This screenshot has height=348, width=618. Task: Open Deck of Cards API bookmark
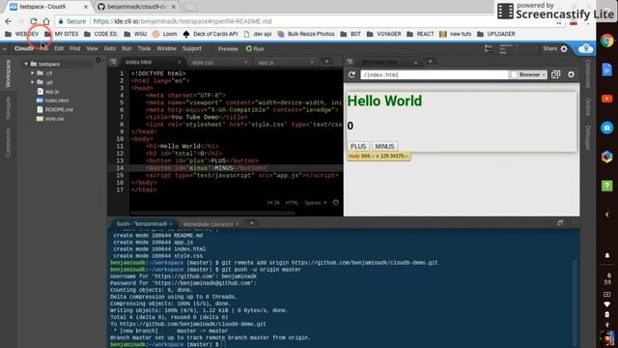tap(211, 34)
